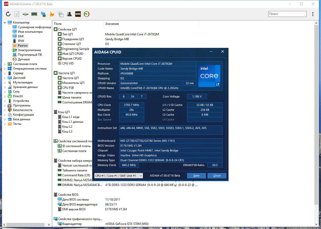Image resolution: width=321 pixels, height=229 pixels.
Task: Select the CPU chip icon in the toolbar
Action: [25, 14]
